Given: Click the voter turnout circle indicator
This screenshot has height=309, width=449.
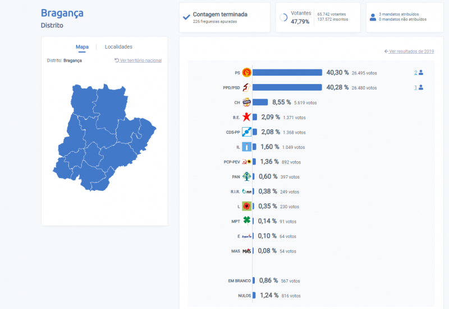Looking at the screenshot, I should (283, 17).
